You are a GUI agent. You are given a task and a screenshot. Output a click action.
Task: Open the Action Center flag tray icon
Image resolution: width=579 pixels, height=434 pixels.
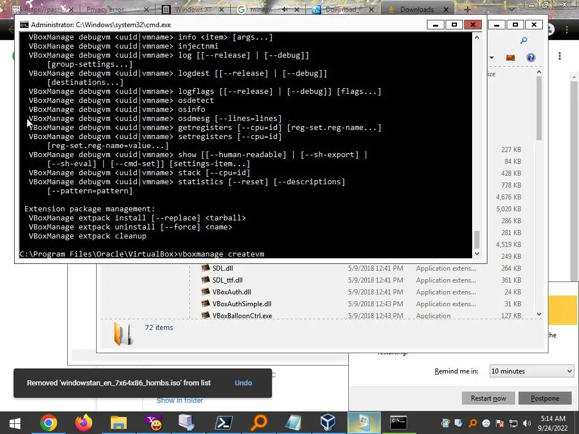coord(500,423)
